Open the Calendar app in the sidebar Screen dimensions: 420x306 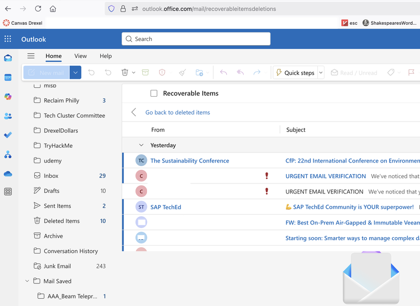click(x=8, y=77)
